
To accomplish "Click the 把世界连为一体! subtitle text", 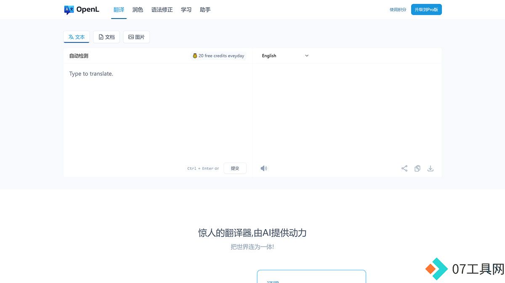I will pyautogui.click(x=252, y=247).
